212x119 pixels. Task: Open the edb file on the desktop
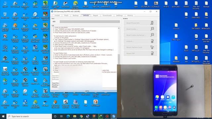point(196,37)
